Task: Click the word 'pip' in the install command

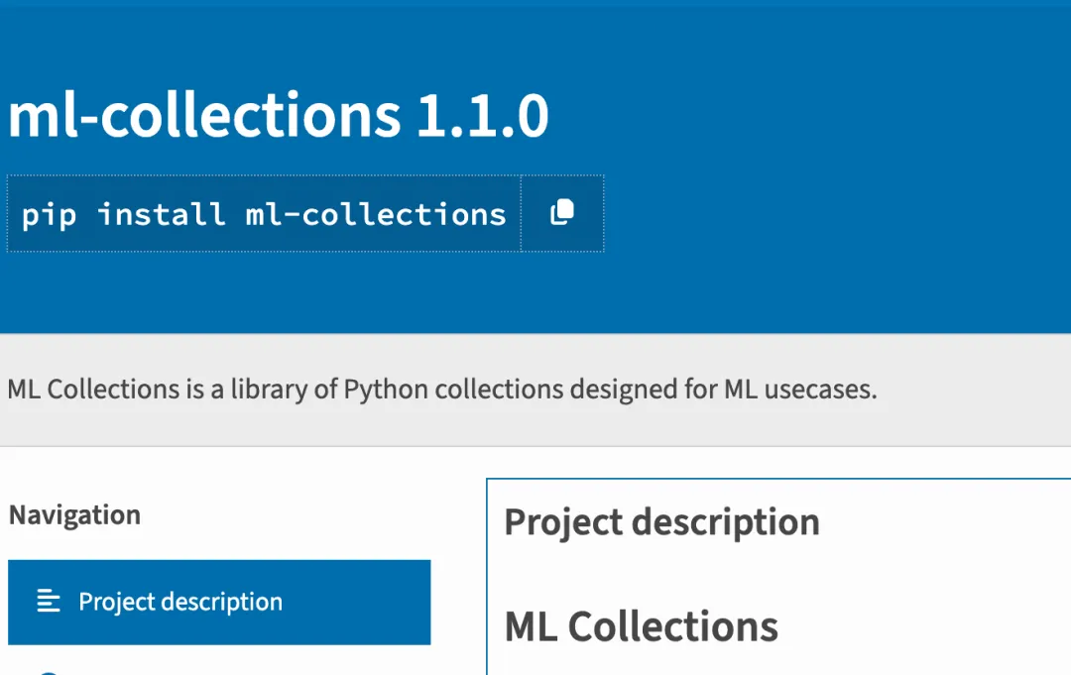Action: (49, 214)
